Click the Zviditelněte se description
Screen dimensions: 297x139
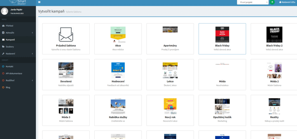tap(118, 121)
